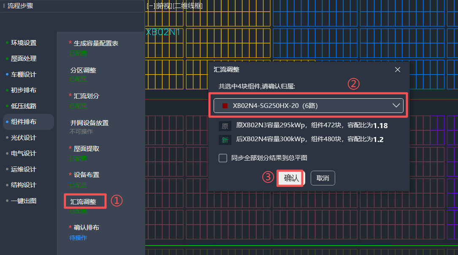Select 低压线路 in sidebar

click(x=24, y=106)
